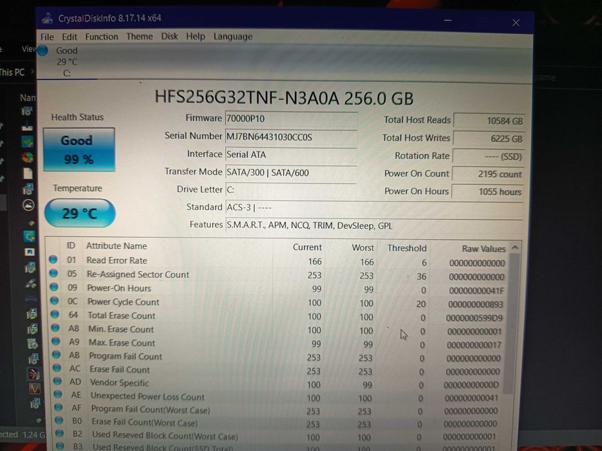Click the status dot for Erase Fail Count AC
The width and height of the screenshot is (602, 451).
pos(57,368)
